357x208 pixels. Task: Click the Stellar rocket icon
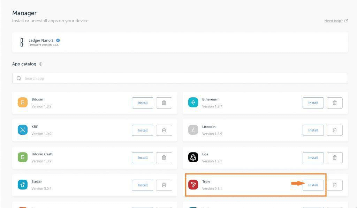[23, 185]
